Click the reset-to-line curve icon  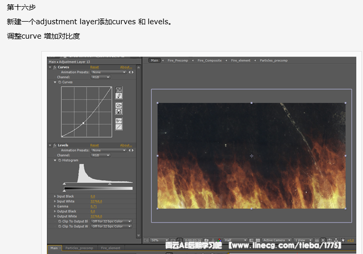tap(119, 127)
